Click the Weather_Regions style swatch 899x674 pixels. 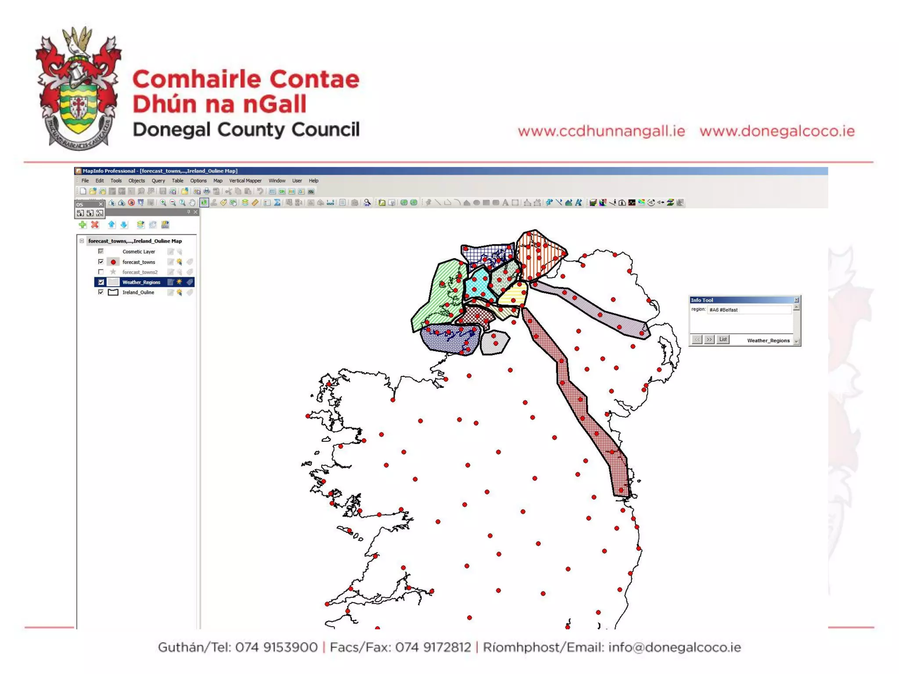(x=113, y=282)
